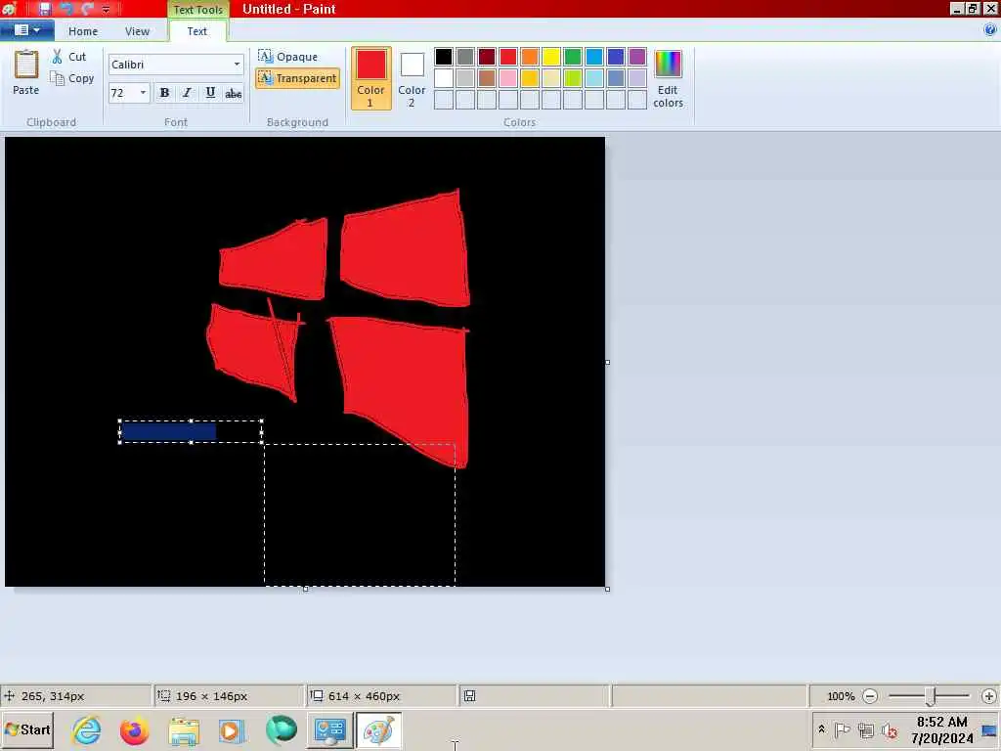Open the font size 72 dropdown
This screenshot has height=751, width=1001.
click(x=143, y=93)
